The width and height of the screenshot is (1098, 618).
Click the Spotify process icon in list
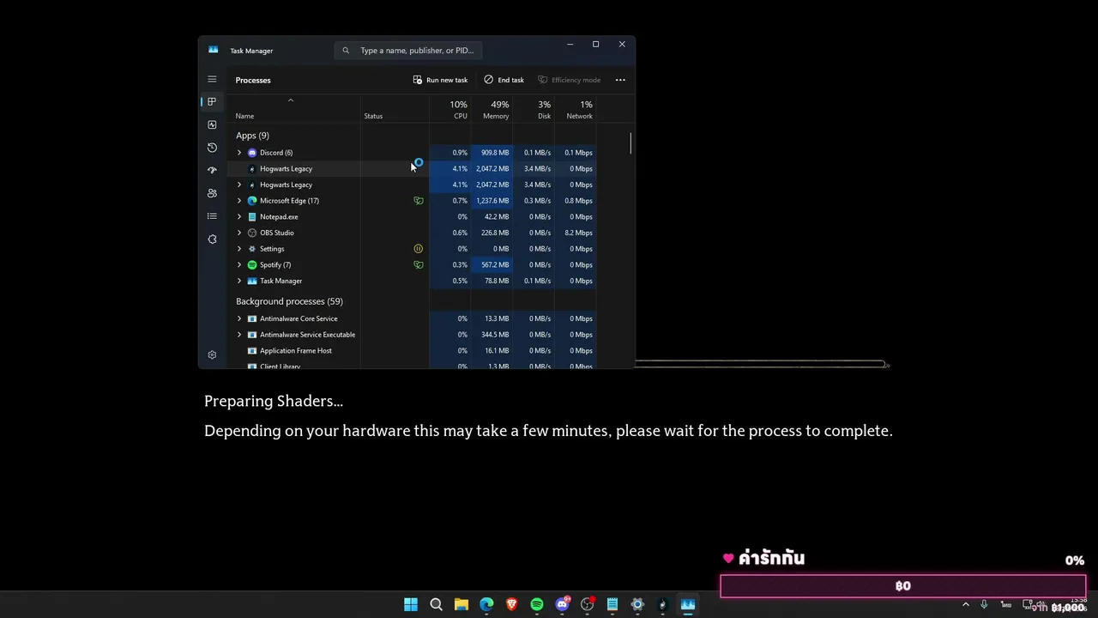252,264
